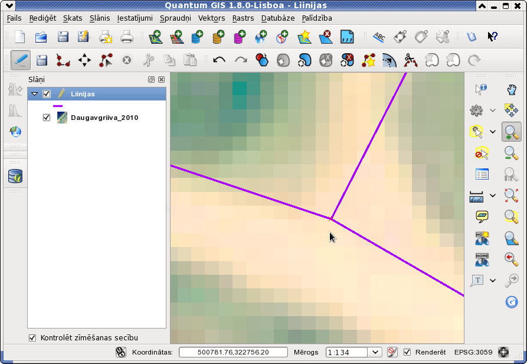Remove Layer icon with red X
The image size is (527, 364).
point(325,37)
